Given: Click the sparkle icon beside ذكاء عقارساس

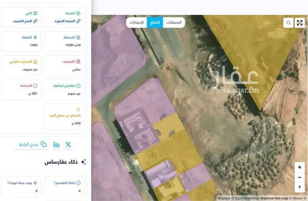Looking at the screenshot, I should pyautogui.click(x=83, y=162).
